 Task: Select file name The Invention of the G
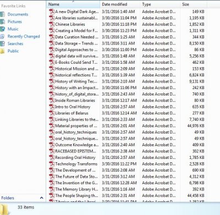76,183
